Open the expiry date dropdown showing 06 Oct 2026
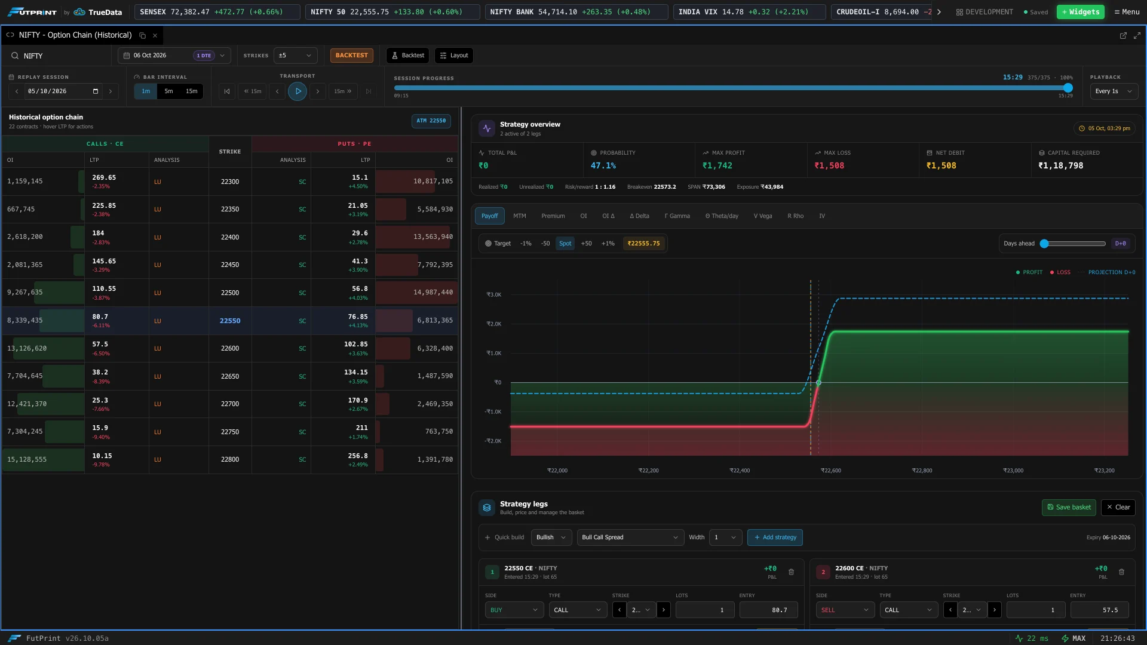The width and height of the screenshot is (1147, 645). 174,56
